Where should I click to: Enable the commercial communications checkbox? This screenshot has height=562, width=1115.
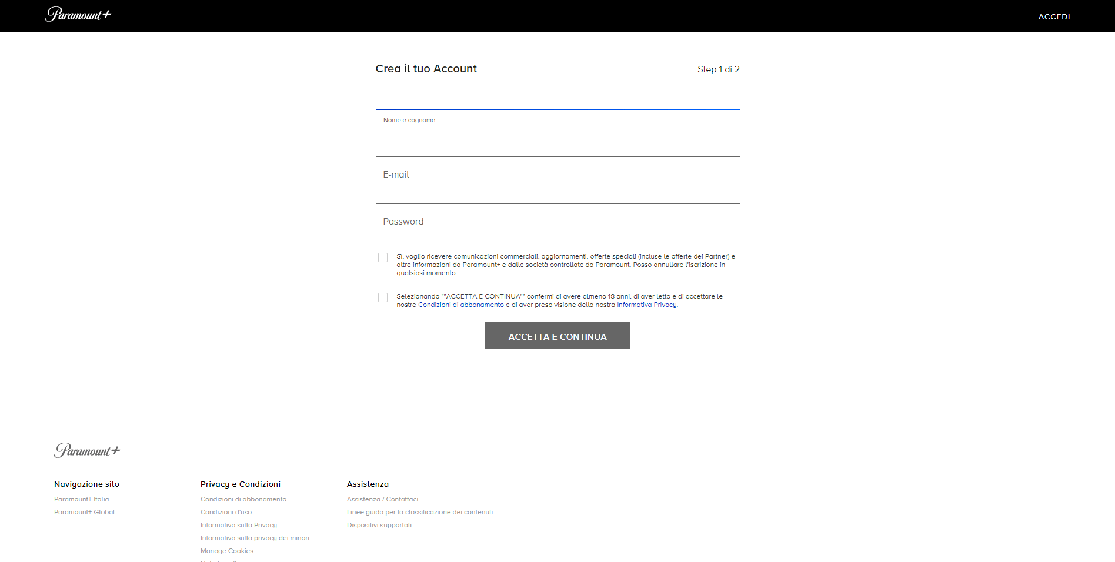tap(383, 257)
